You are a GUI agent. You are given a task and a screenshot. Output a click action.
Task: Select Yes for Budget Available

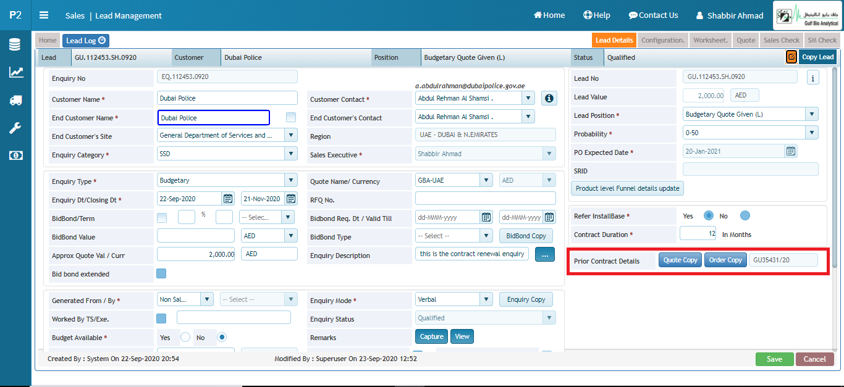185,337
